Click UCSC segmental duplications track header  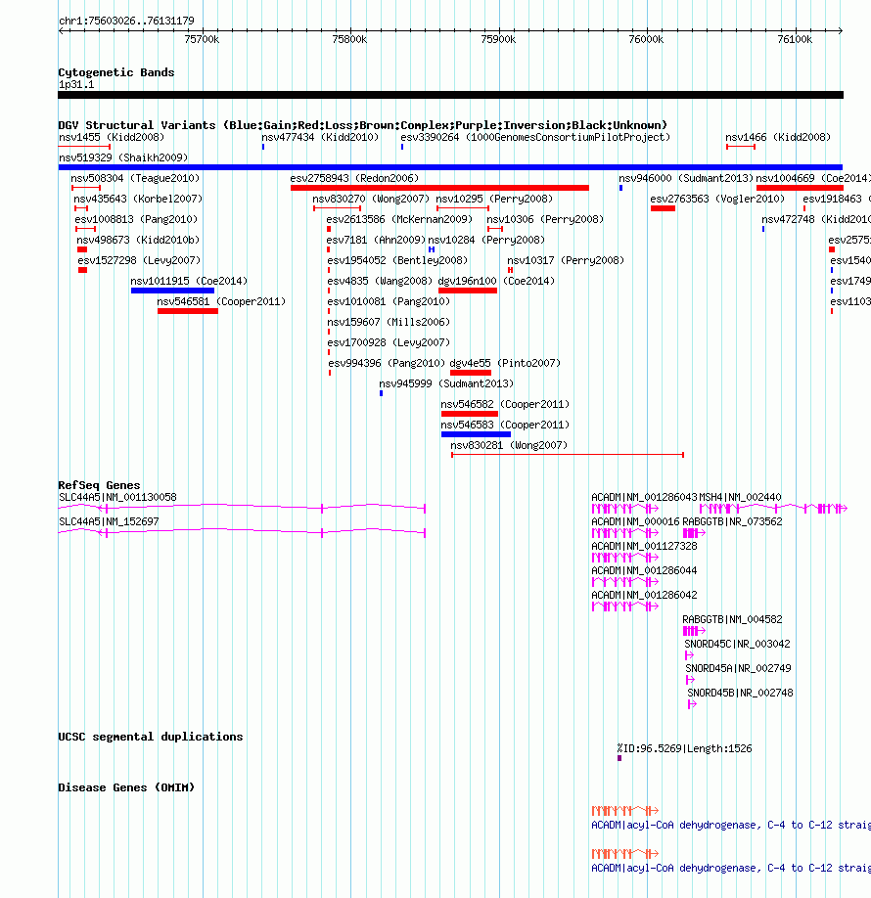point(151,737)
